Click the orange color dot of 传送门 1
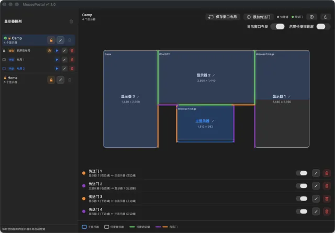335x233 pixels. [84, 173]
